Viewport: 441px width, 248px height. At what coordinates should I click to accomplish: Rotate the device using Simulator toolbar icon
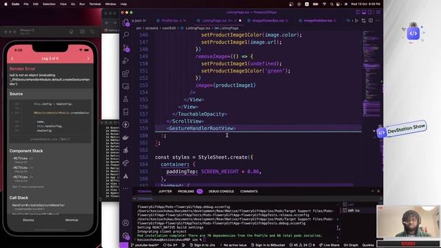pyautogui.click(x=92, y=32)
